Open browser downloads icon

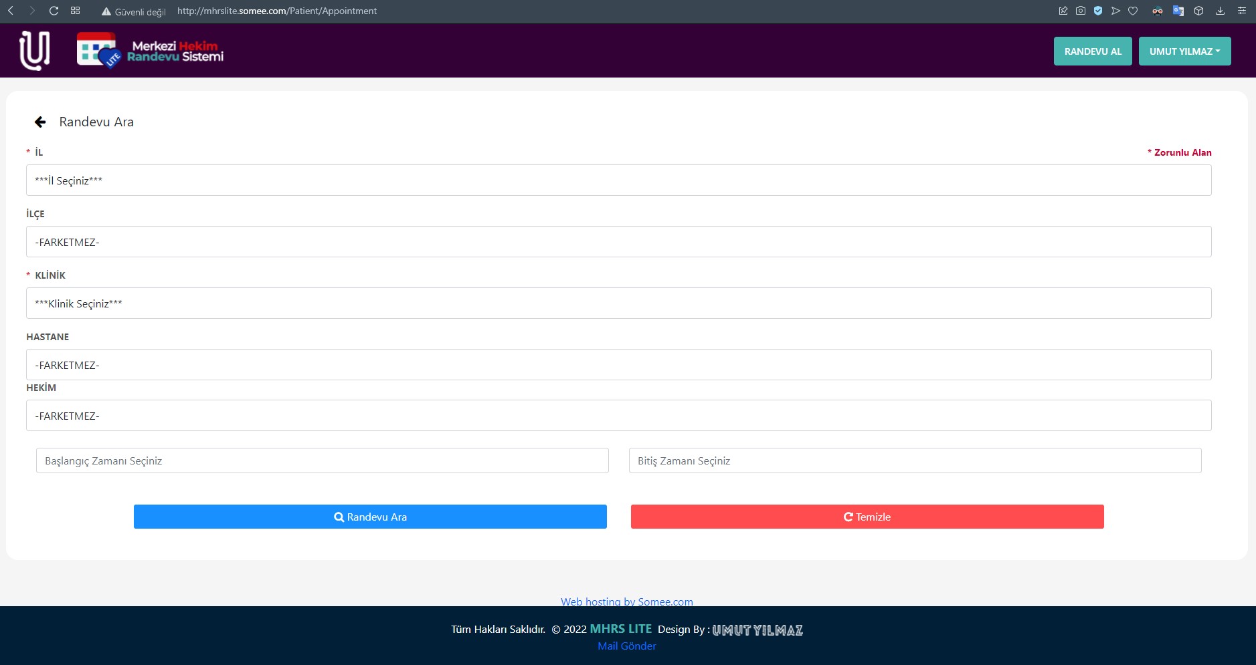click(x=1220, y=11)
